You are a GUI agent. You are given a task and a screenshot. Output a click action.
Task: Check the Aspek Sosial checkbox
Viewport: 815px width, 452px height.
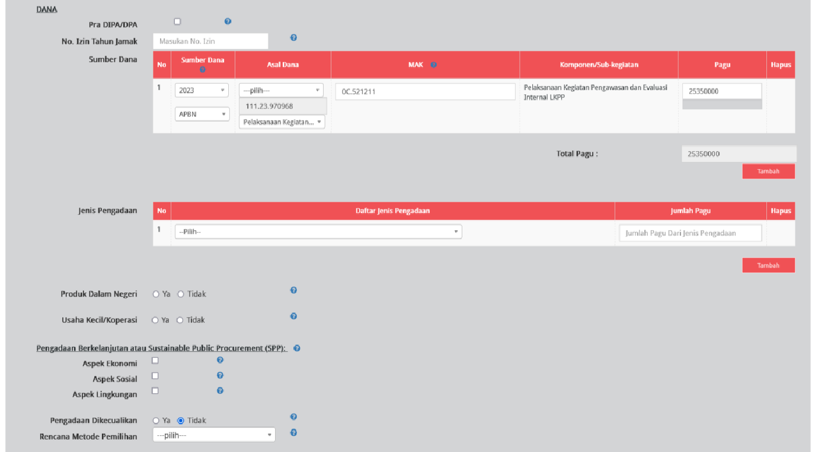(155, 375)
